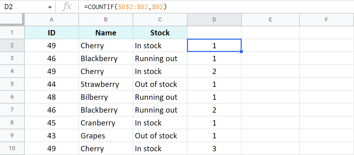Select cell D10 containing value 3
This screenshot has height=155, width=354.
pos(214,148)
